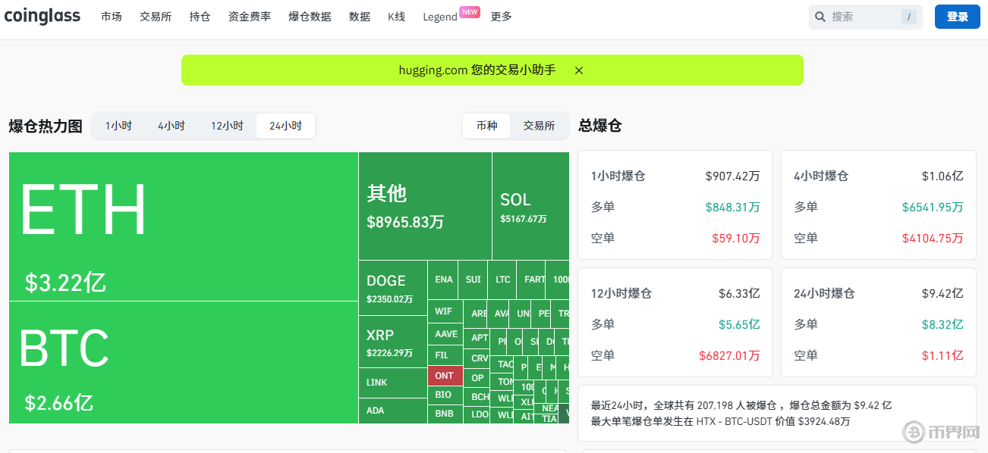
Task: Close the hugging.com banner
Action: [x=579, y=70]
